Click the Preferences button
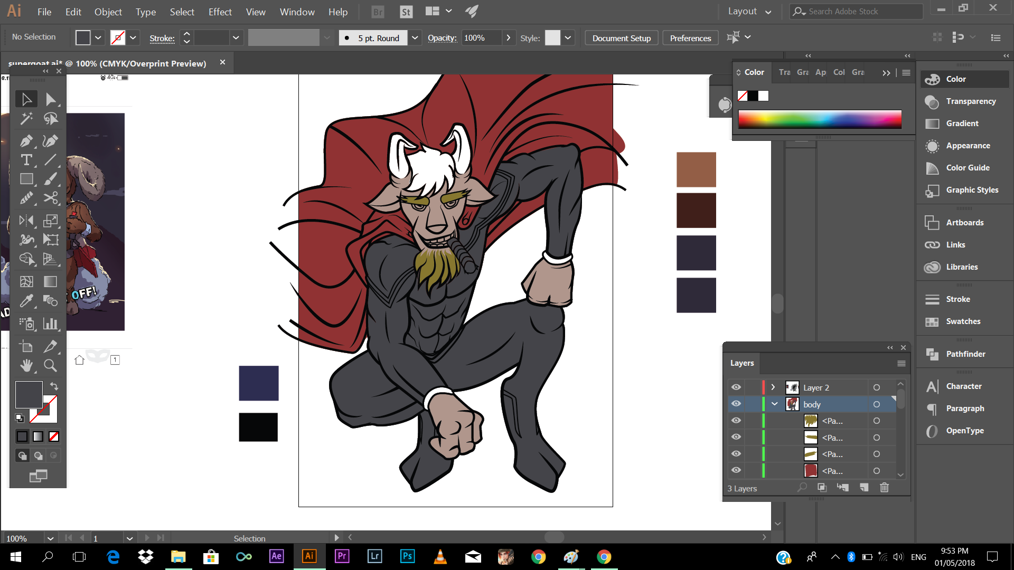This screenshot has height=570, width=1014. [690, 38]
